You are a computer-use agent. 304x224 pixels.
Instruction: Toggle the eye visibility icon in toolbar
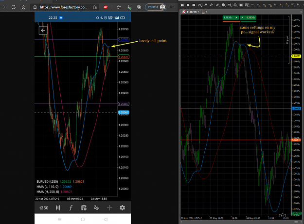pos(241,5)
